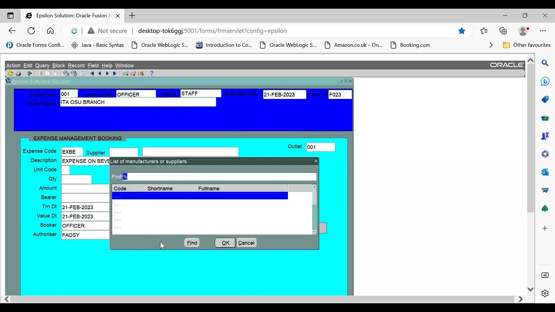Viewport: 555px width, 312px height.
Task: Click the Enter Query toolbar icon
Action: pos(66,74)
